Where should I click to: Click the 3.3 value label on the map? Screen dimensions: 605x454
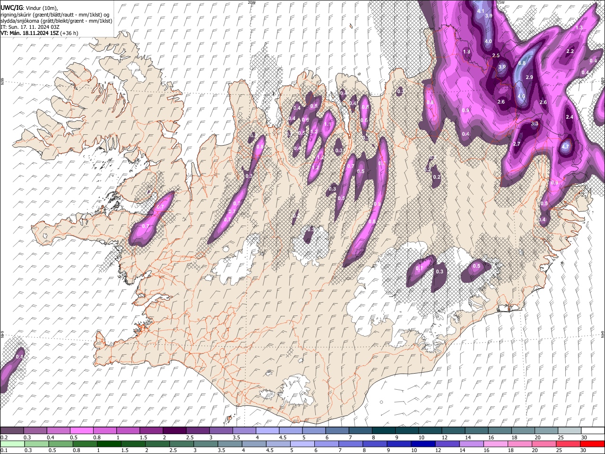click(535, 123)
